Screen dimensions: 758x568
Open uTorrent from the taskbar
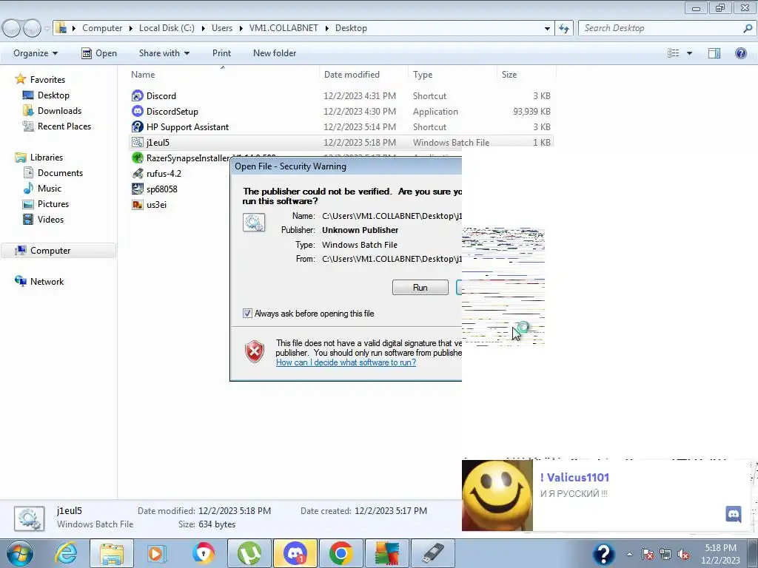249,553
